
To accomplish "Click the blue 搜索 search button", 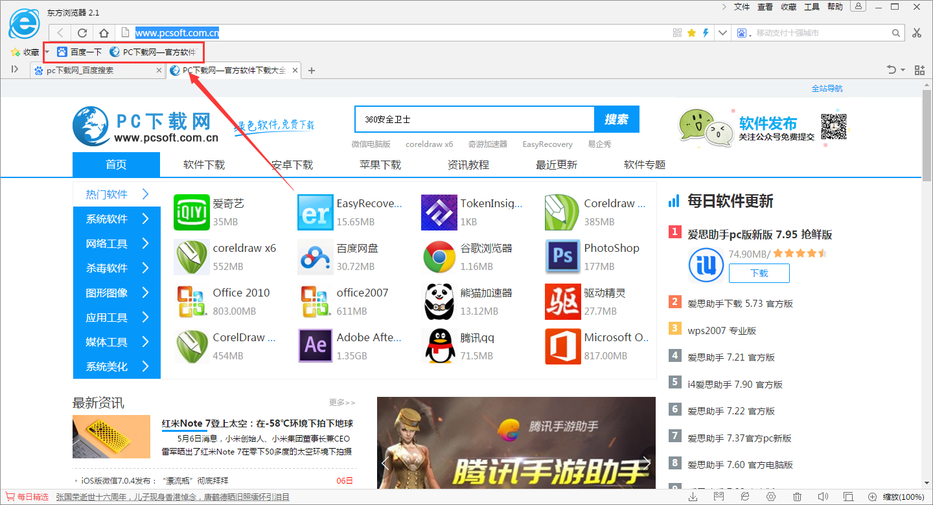I will (616, 119).
